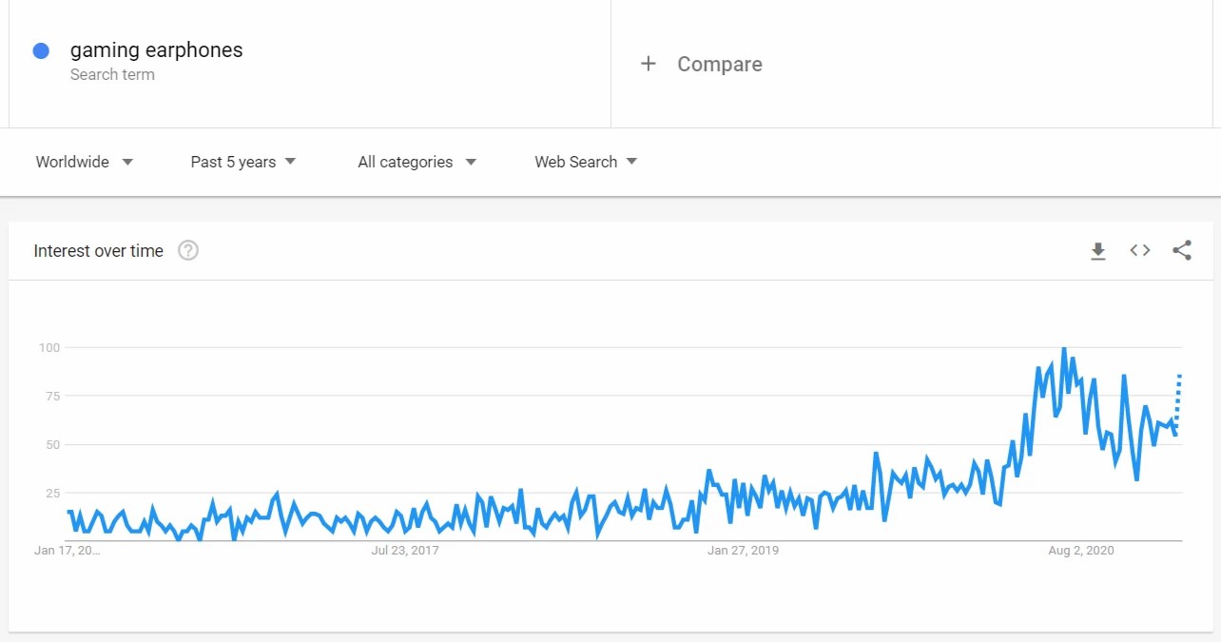
Task: Click the embed code icon for the chart
Action: click(1139, 250)
